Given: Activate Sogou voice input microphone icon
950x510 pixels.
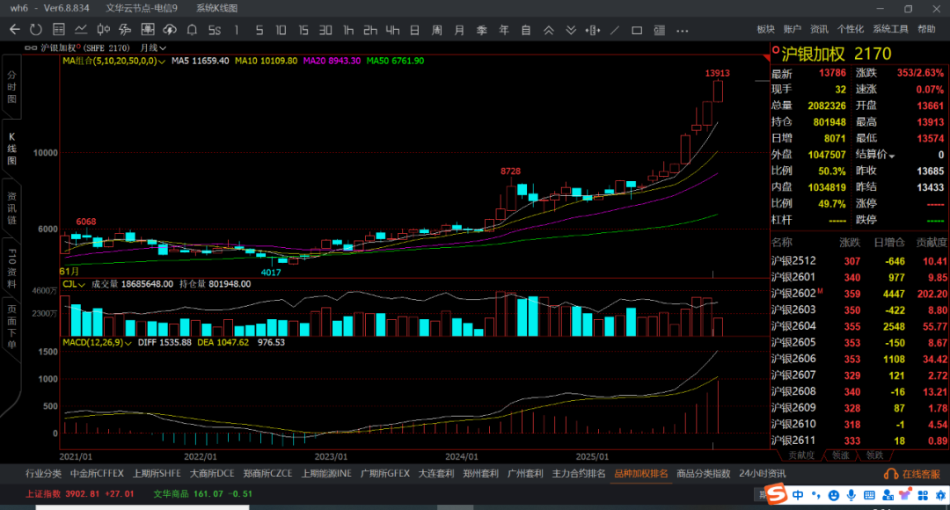Looking at the screenshot, I should click(x=851, y=495).
